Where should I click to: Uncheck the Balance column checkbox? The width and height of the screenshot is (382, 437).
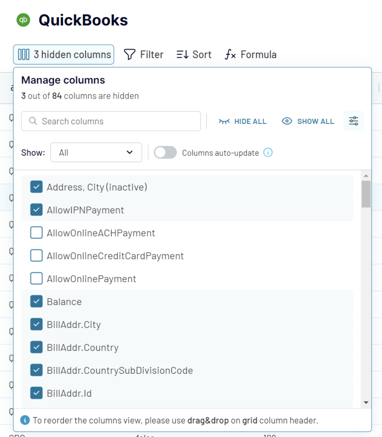pos(36,301)
